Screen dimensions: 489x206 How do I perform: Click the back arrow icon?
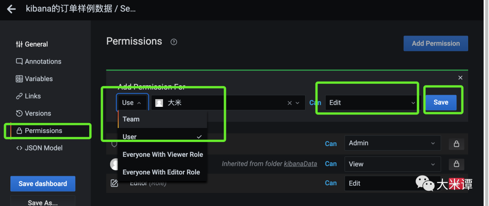click(x=11, y=9)
